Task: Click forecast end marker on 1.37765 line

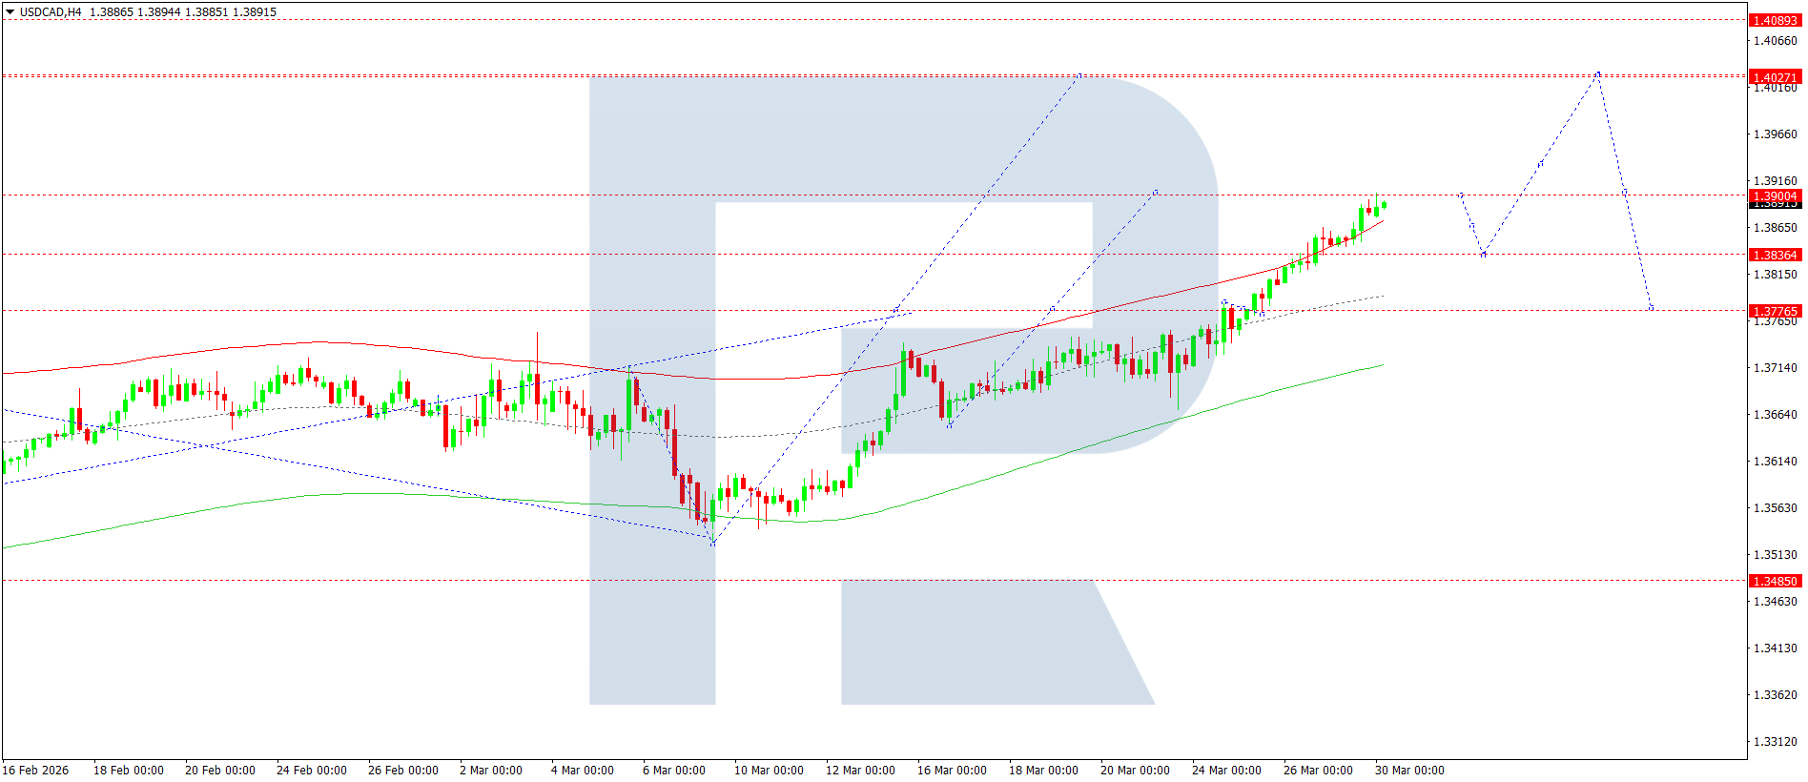Action: click(1651, 308)
